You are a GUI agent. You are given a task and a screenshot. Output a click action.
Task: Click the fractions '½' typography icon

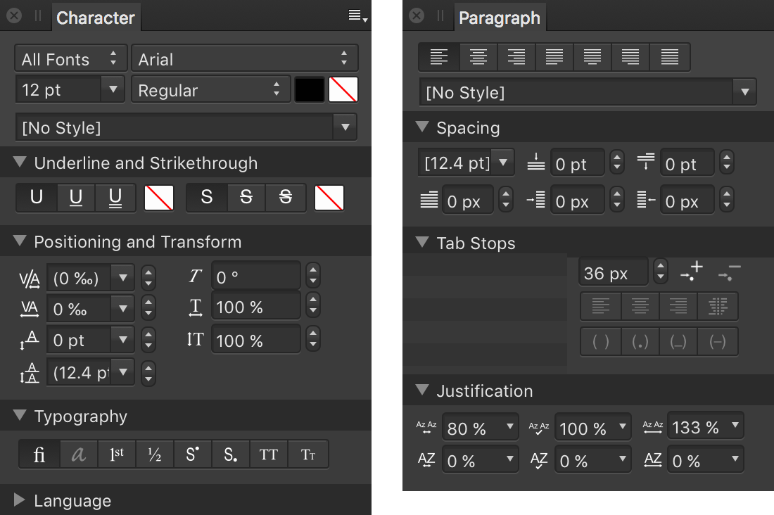155,455
